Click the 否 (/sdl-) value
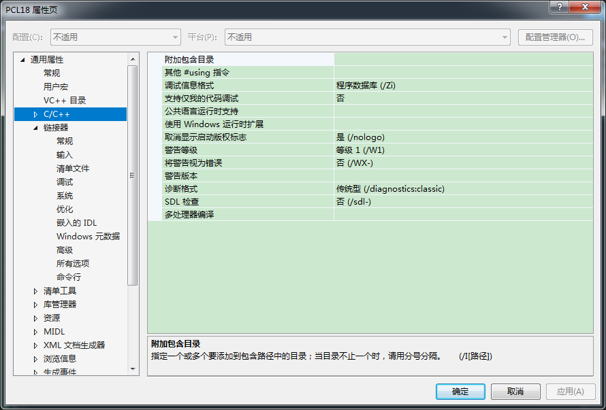Viewport: 606px width, 410px height. (464, 201)
